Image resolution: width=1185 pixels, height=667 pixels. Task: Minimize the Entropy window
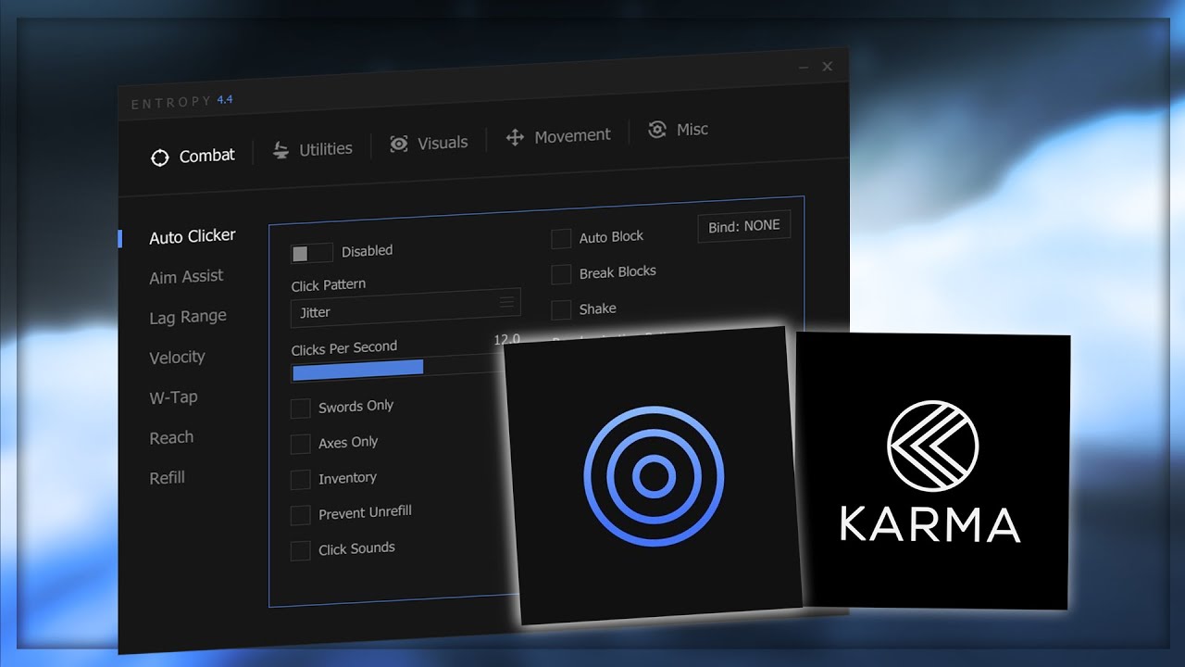[803, 68]
